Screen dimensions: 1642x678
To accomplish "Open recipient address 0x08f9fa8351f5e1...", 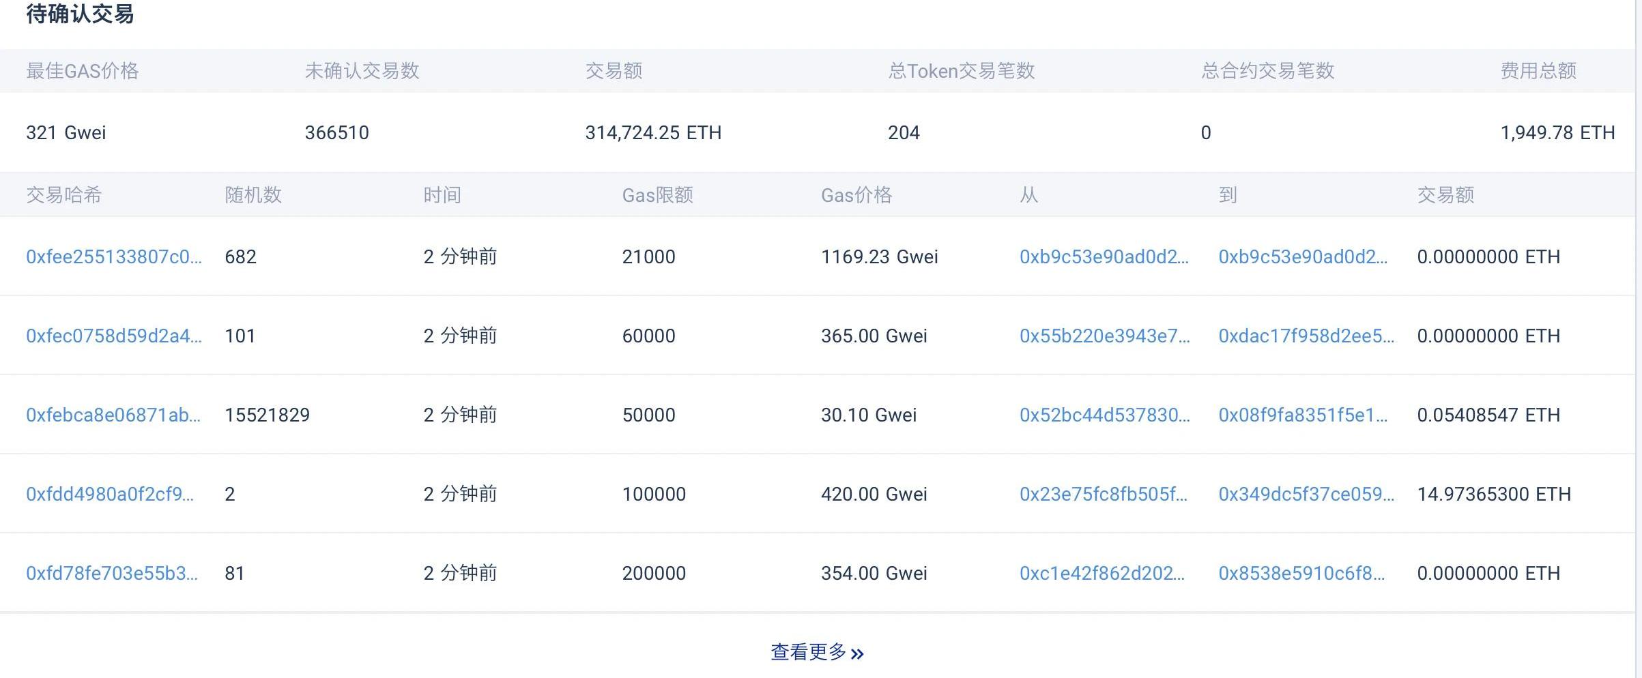I will tap(1302, 415).
